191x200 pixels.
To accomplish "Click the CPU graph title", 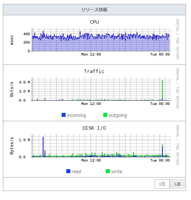I will [x=94, y=22].
